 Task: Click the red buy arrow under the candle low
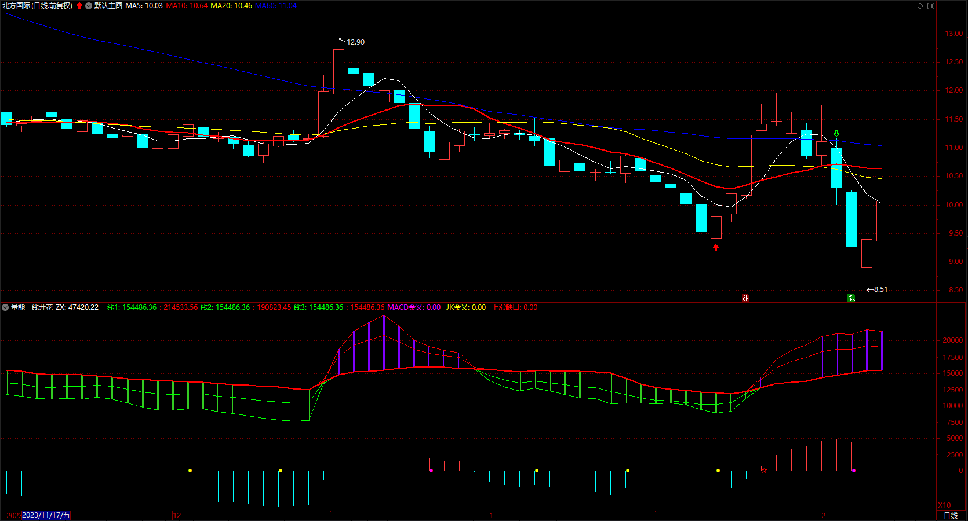(716, 247)
